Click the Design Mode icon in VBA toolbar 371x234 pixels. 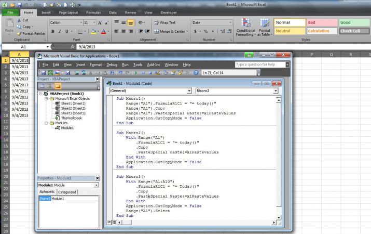(x=158, y=73)
